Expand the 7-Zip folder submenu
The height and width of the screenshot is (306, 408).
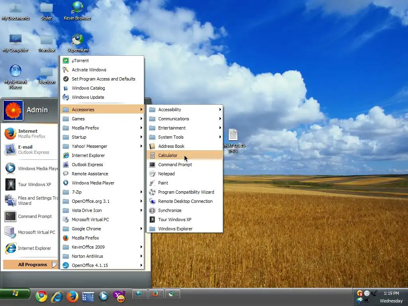coord(102,192)
